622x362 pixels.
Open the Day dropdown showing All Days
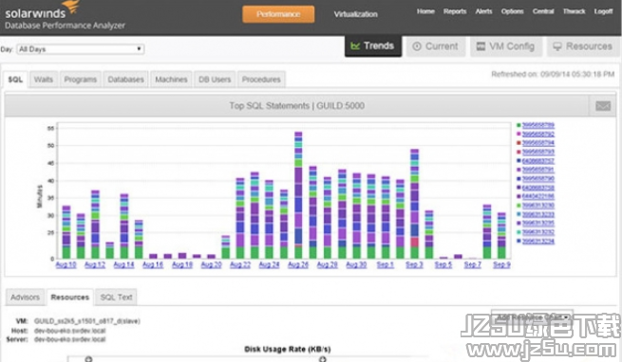pos(81,49)
